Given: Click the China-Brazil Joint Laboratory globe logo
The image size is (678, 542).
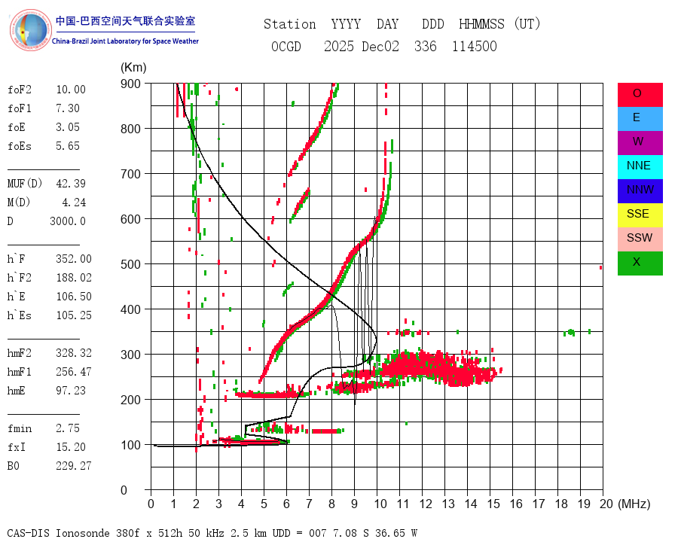Looking at the screenshot, I should (30, 30).
